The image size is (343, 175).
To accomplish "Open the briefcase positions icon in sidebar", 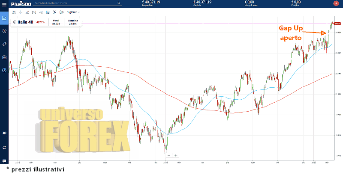I will coord(4,57).
